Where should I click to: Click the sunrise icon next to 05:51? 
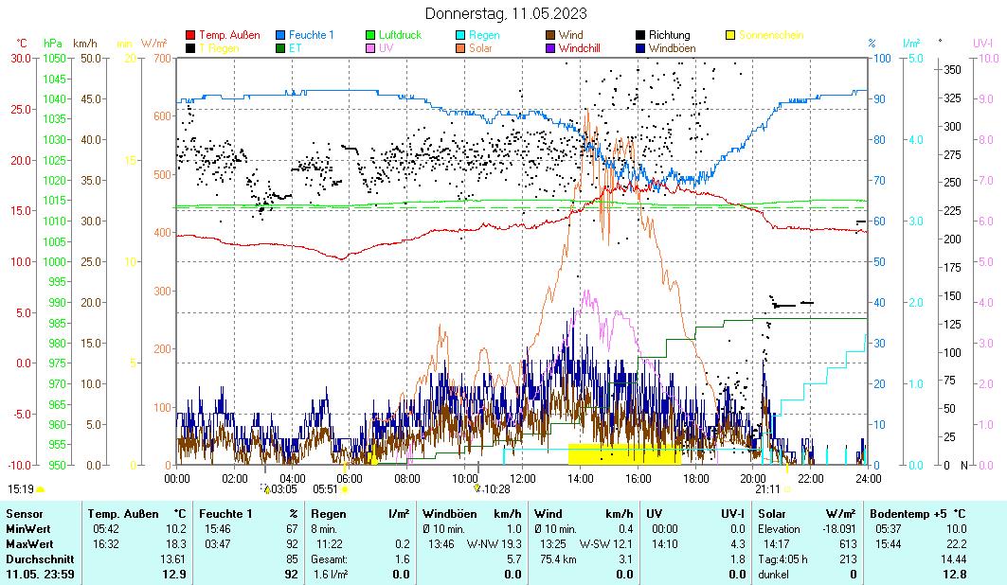pos(346,489)
